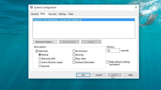Tick OS boot information

tap(74, 62)
